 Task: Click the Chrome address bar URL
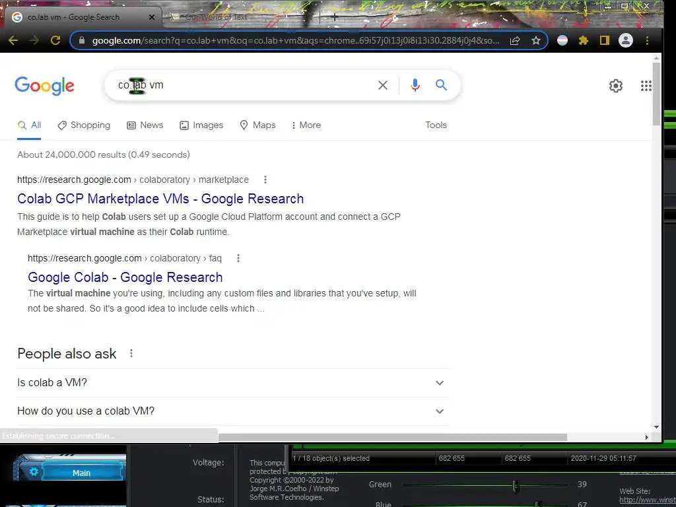[x=296, y=40]
